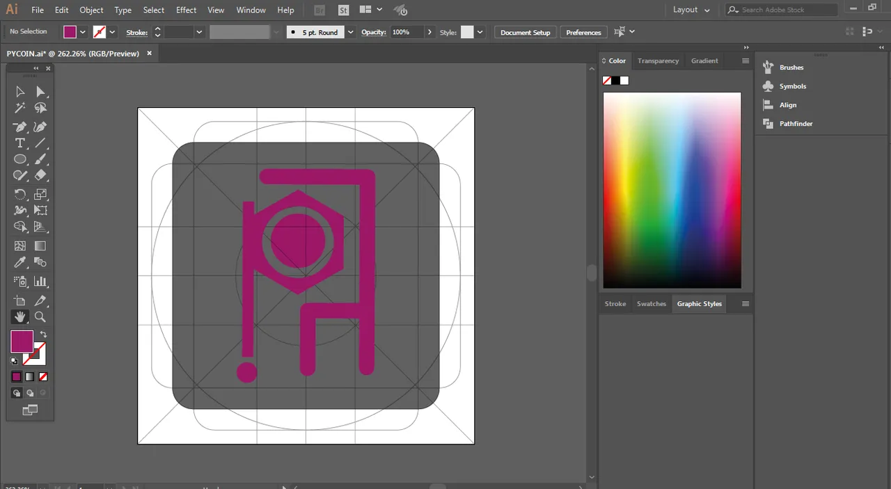Select the Direct Selection tool

(x=40, y=91)
